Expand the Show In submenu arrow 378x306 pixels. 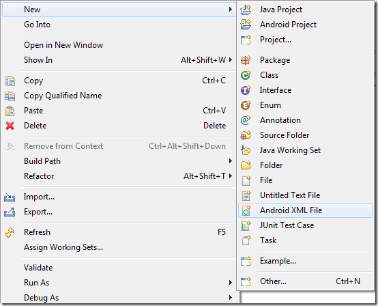point(230,60)
